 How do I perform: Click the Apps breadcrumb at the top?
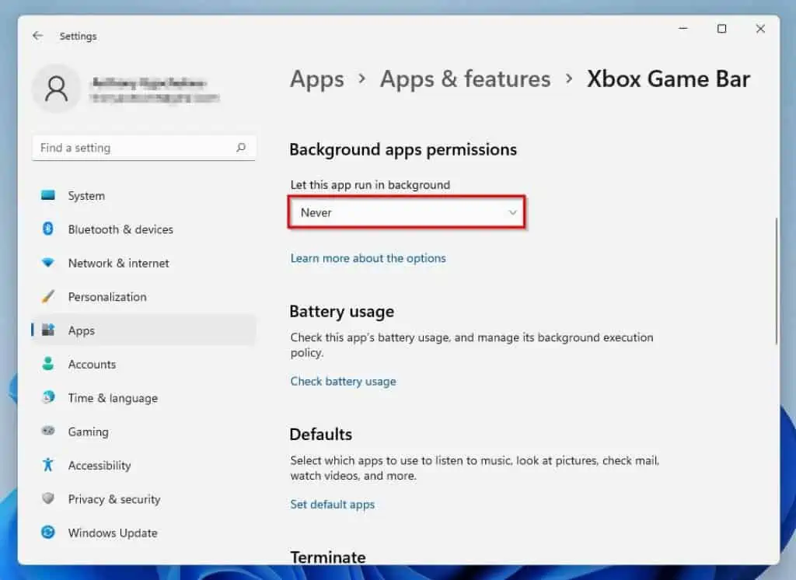click(316, 79)
